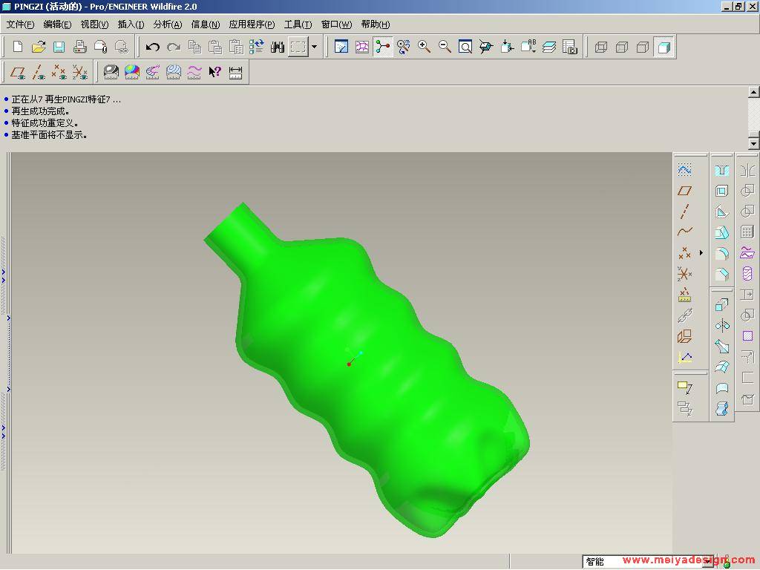Screen dimensions: 760x570
Task: Click the Copy icon in the top toolbar
Action: (x=194, y=47)
